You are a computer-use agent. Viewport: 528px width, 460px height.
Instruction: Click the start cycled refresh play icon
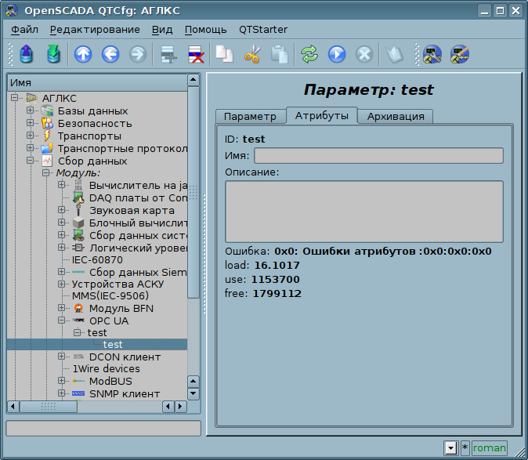click(337, 54)
